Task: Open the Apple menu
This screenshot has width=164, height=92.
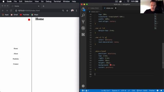Action: pos(3,2)
